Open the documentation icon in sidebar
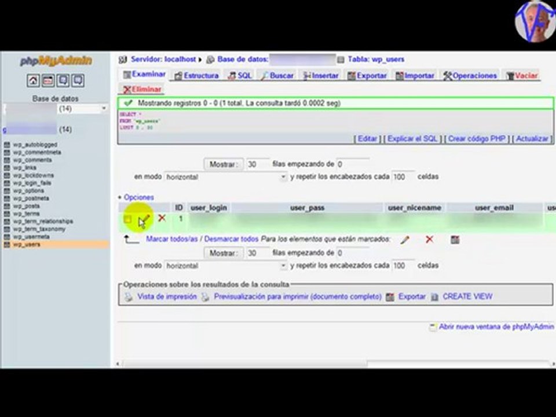 pyautogui.click(x=78, y=81)
